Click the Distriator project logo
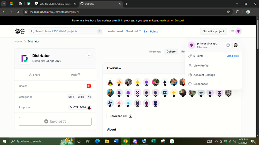Image resolution: width=259 pixels, height=145 pixels. (x=24, y=58)
